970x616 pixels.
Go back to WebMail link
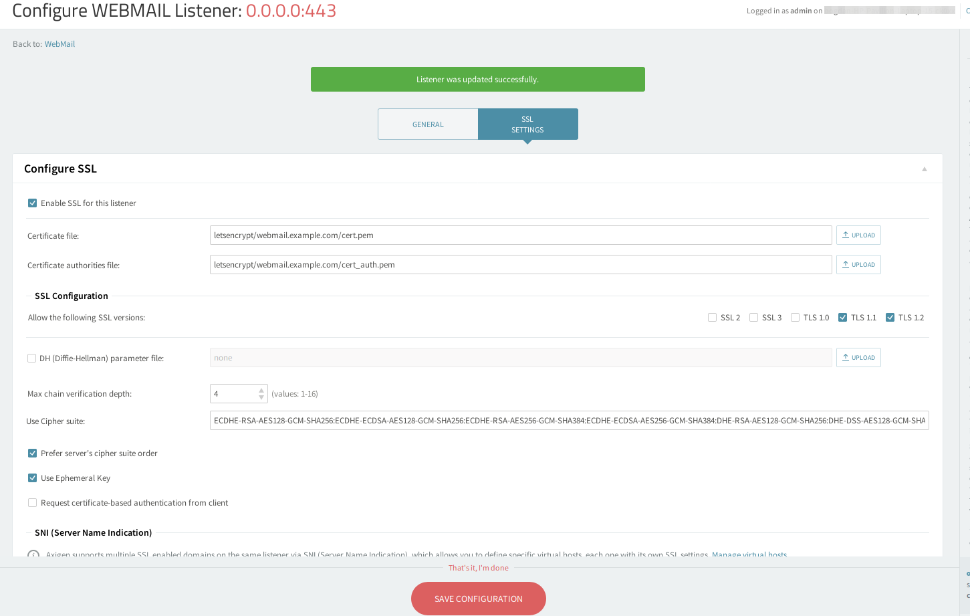pos(59,44)
